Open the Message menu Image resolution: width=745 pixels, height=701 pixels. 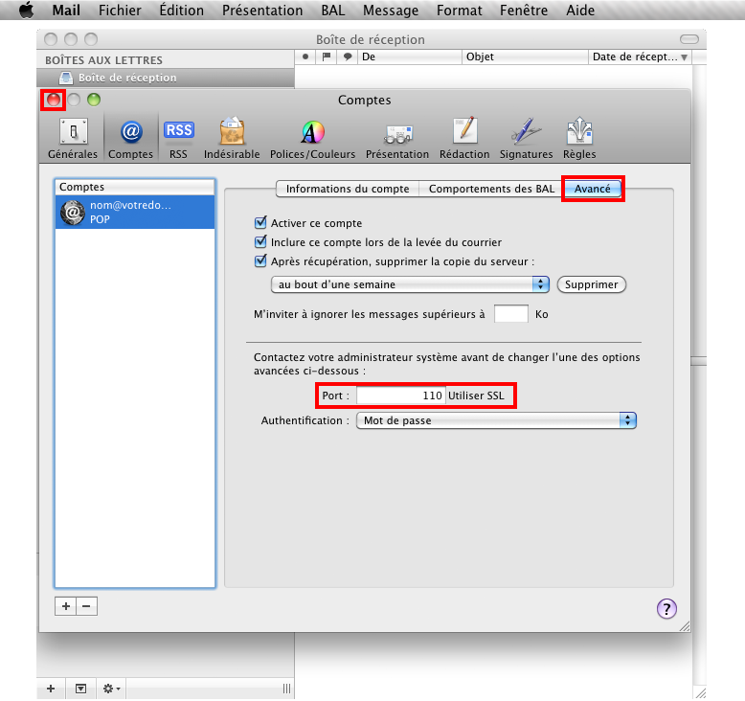click(391, 10)
